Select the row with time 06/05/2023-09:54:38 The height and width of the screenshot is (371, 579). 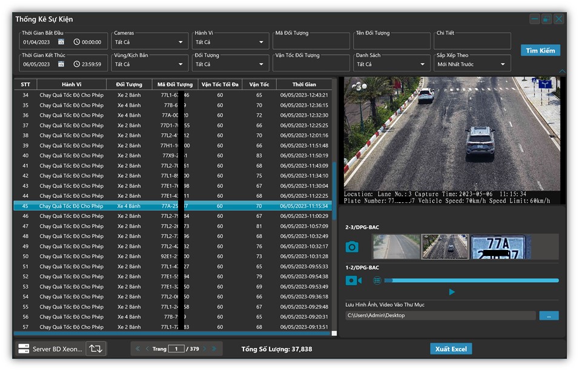(173, 277)
